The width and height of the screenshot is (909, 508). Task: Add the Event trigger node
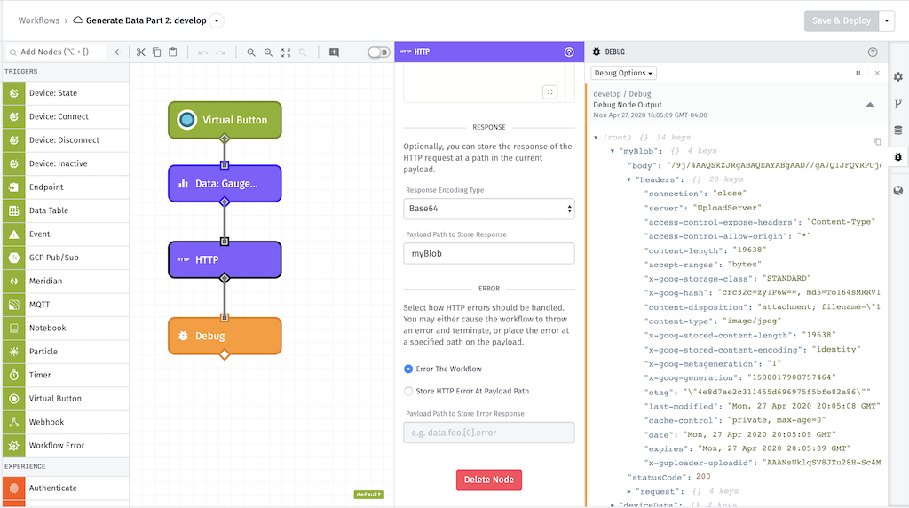(66, 234)
